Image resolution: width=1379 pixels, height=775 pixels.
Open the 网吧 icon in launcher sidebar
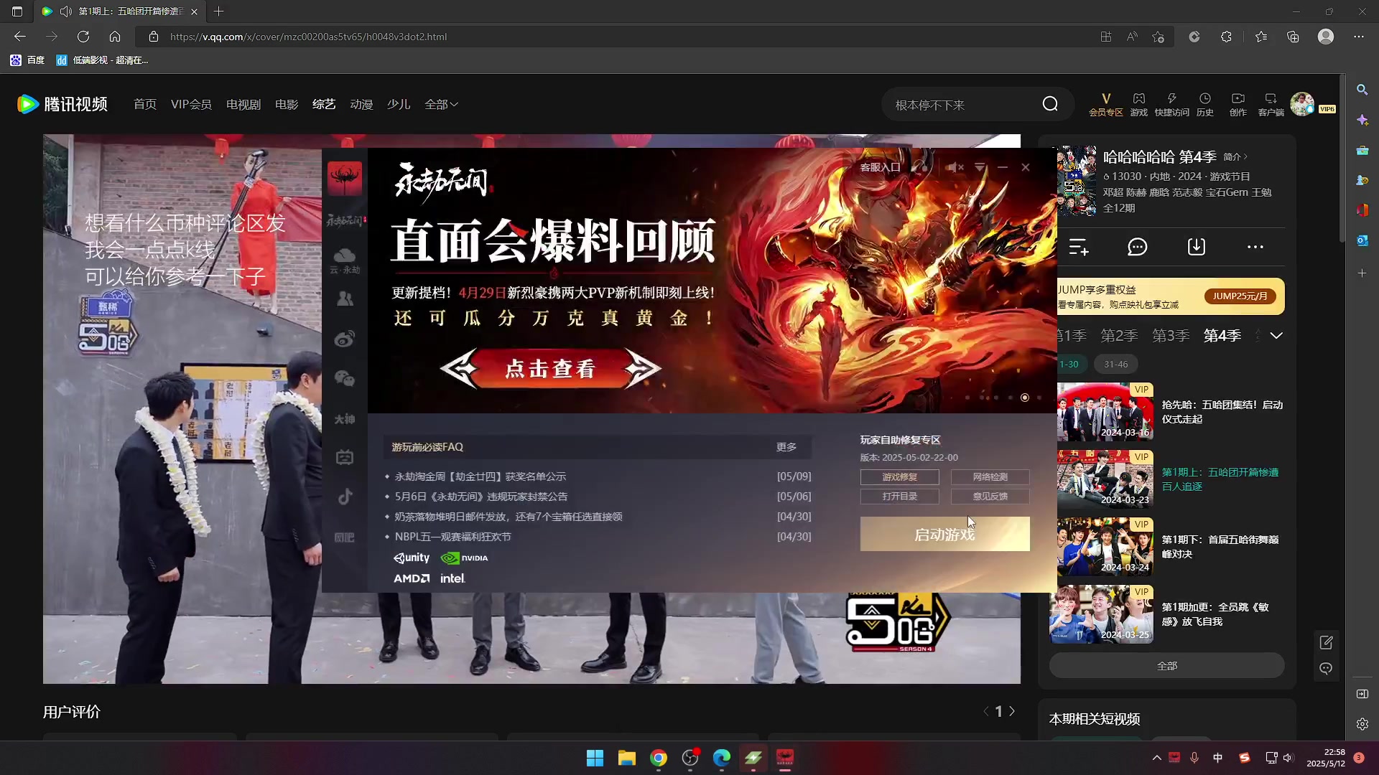(x=345, y=537)
